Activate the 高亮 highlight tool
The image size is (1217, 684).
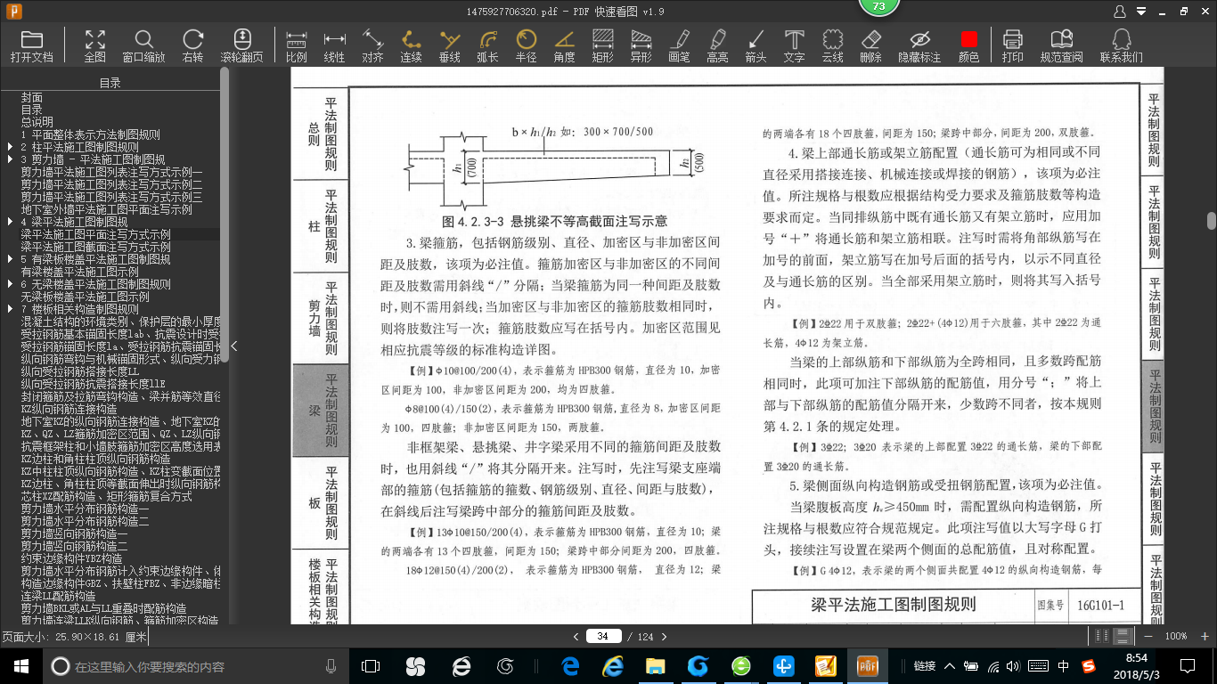click(716, 43)
